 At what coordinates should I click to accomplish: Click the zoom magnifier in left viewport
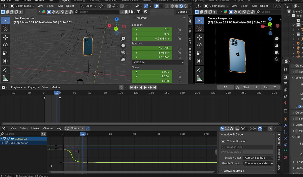(123, 39)
